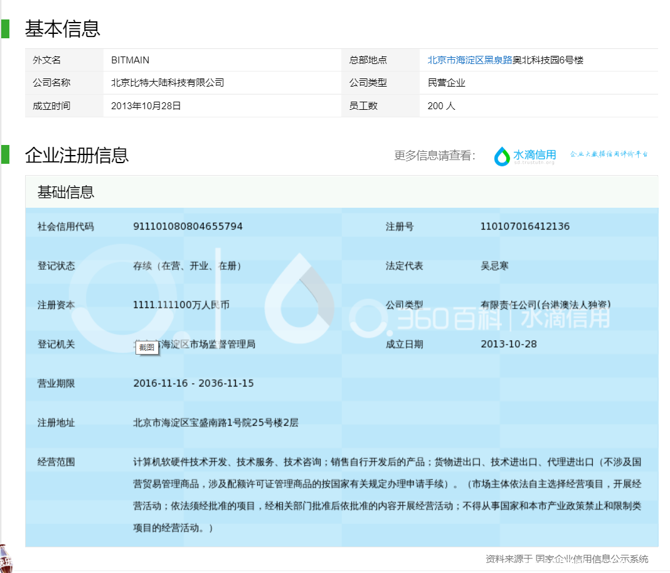Click the 注册资本 label
Image resolution: width=670 pixels, height=573 pixels.
click(x=56, y=305)
